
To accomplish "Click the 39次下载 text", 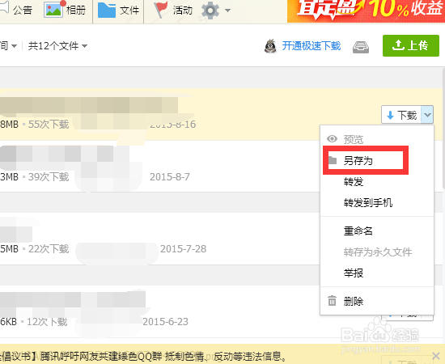I will [49, 177].
